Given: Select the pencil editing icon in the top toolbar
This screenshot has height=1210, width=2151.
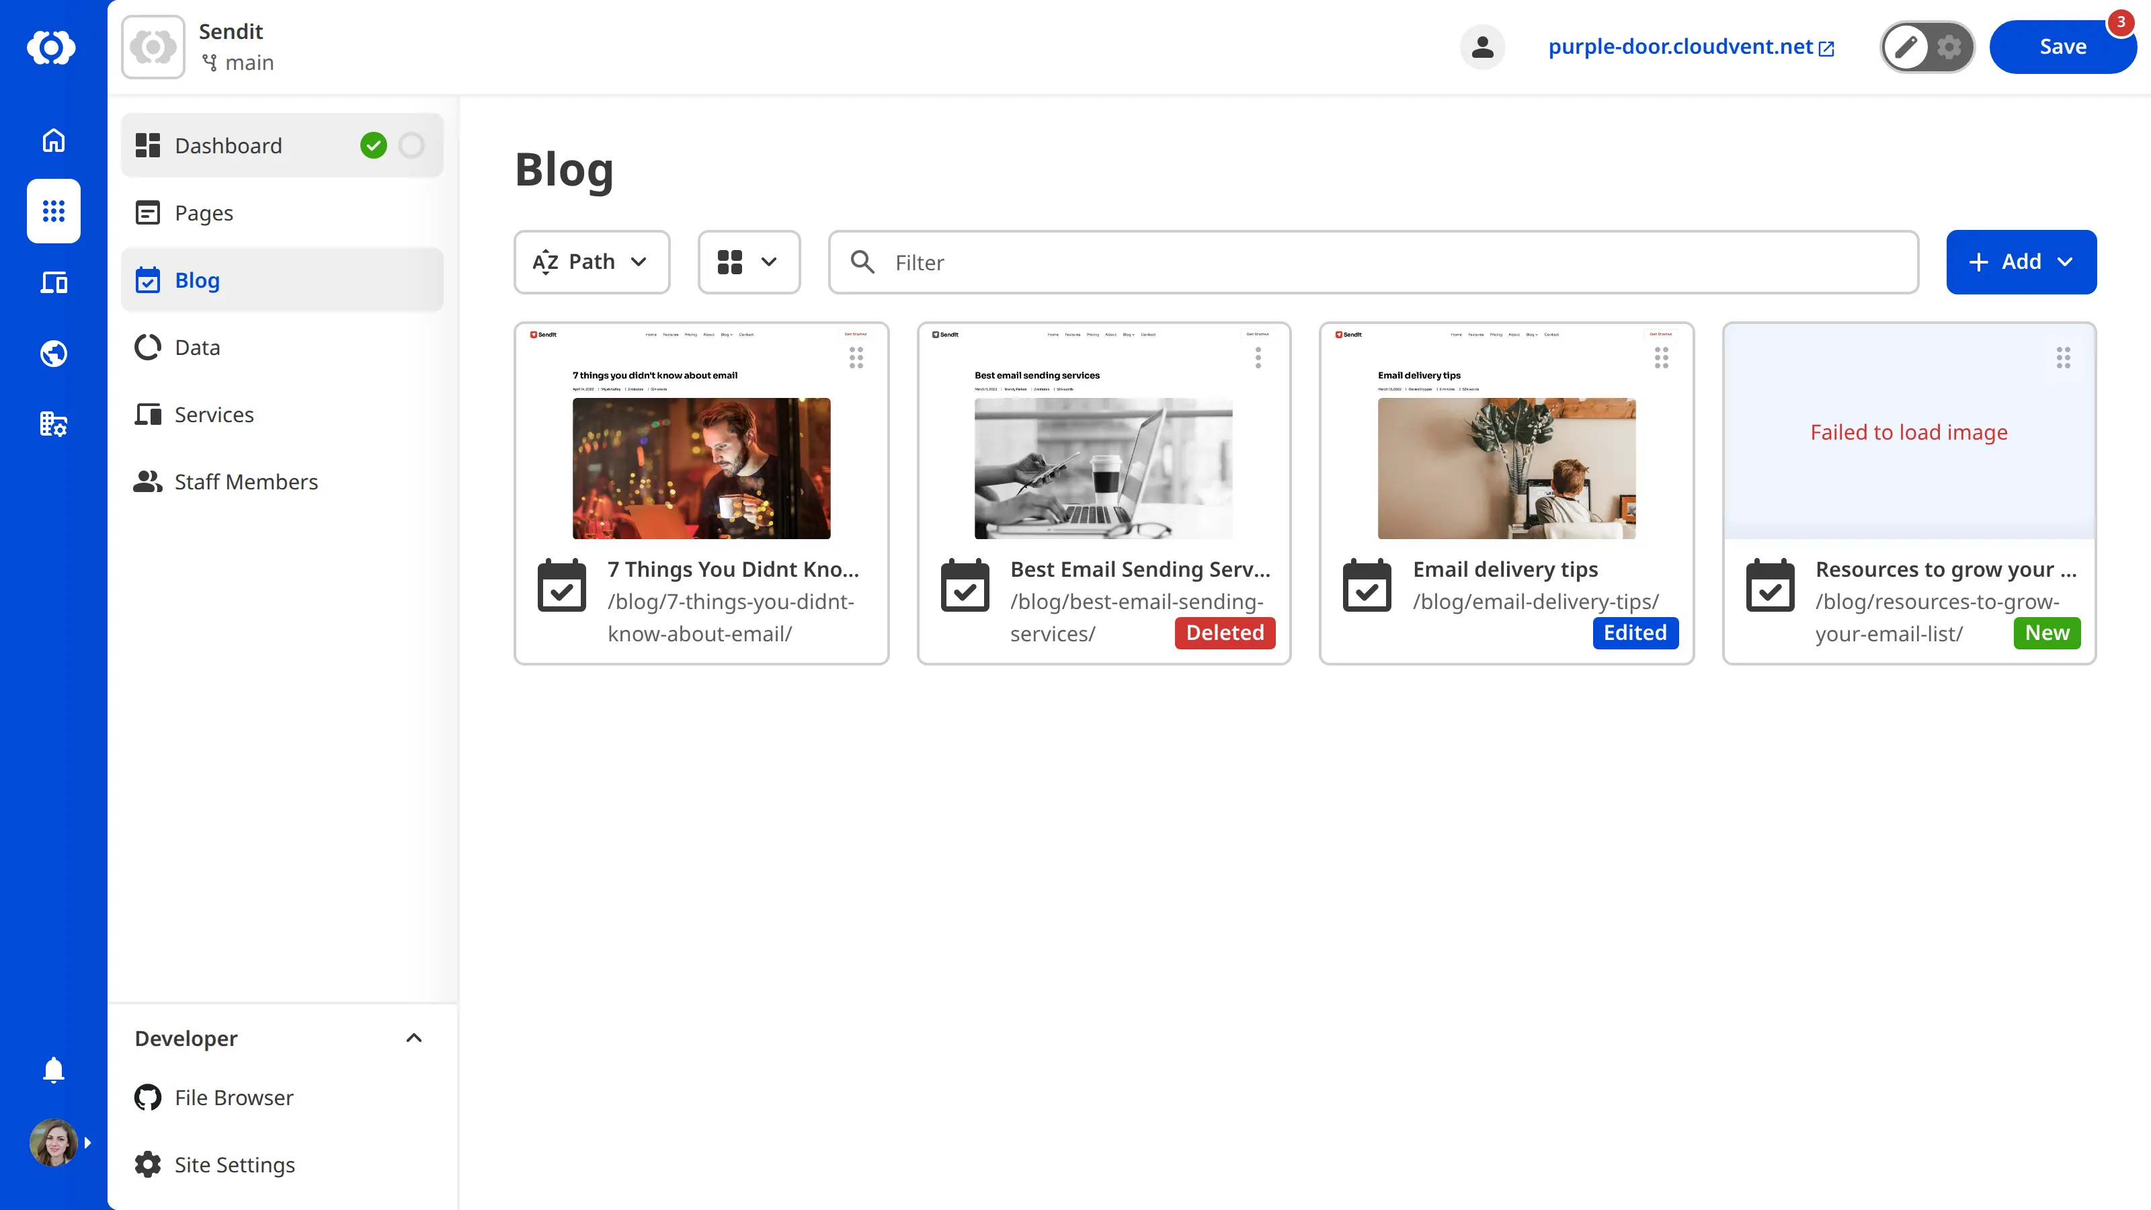Looking at the screenshot, I should 1906,47.
